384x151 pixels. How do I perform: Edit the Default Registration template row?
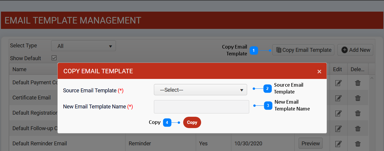coord(338,113)
